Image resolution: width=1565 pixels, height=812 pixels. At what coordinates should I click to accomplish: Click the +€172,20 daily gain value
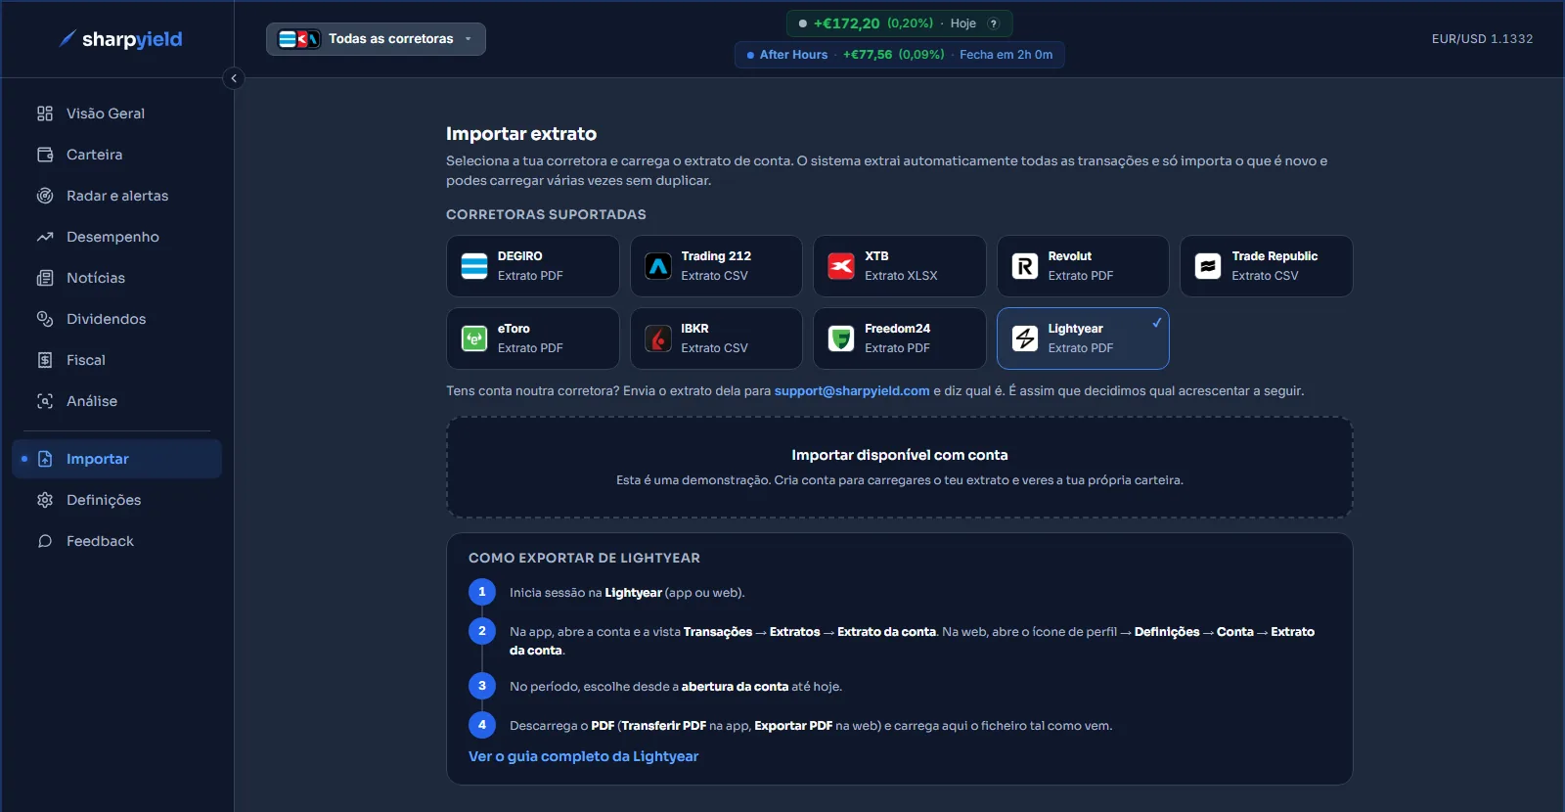(x=847, y=23)
